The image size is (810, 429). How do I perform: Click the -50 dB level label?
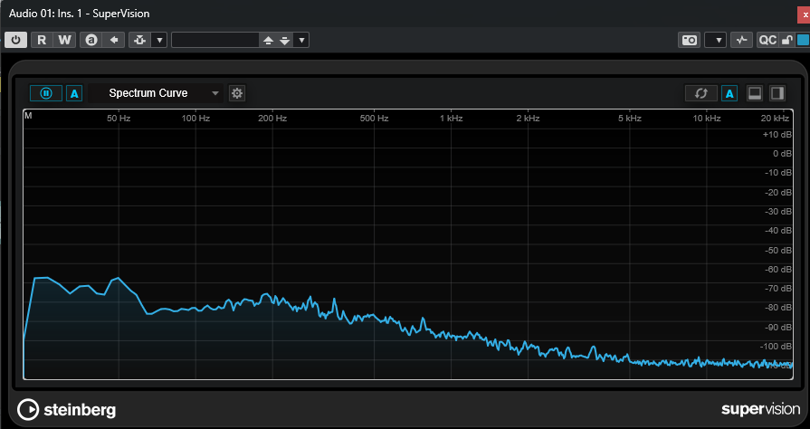click(x=778, y=250)
